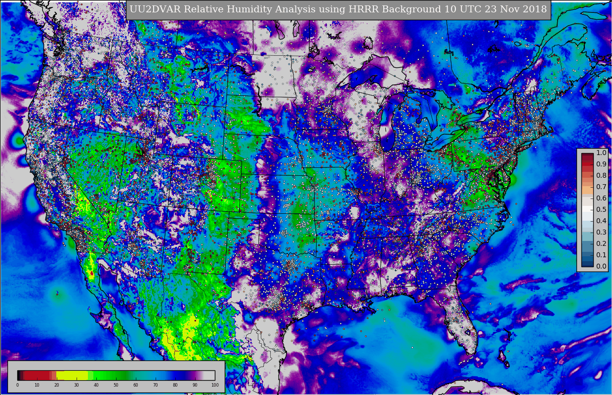Click the 1.0 label on the vertical colorbar
The width and height of the screenshot is (612, 395).
click(x=601, y=153)
